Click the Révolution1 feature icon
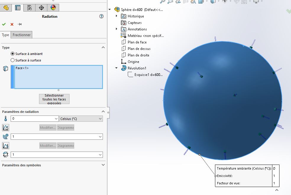Image resolution: width=291 pixels, height=195 pixels. click(x=124, y=68)
